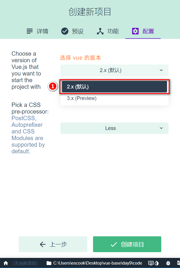Open the Less CSS pre-processor dropdown

[114, 128]
